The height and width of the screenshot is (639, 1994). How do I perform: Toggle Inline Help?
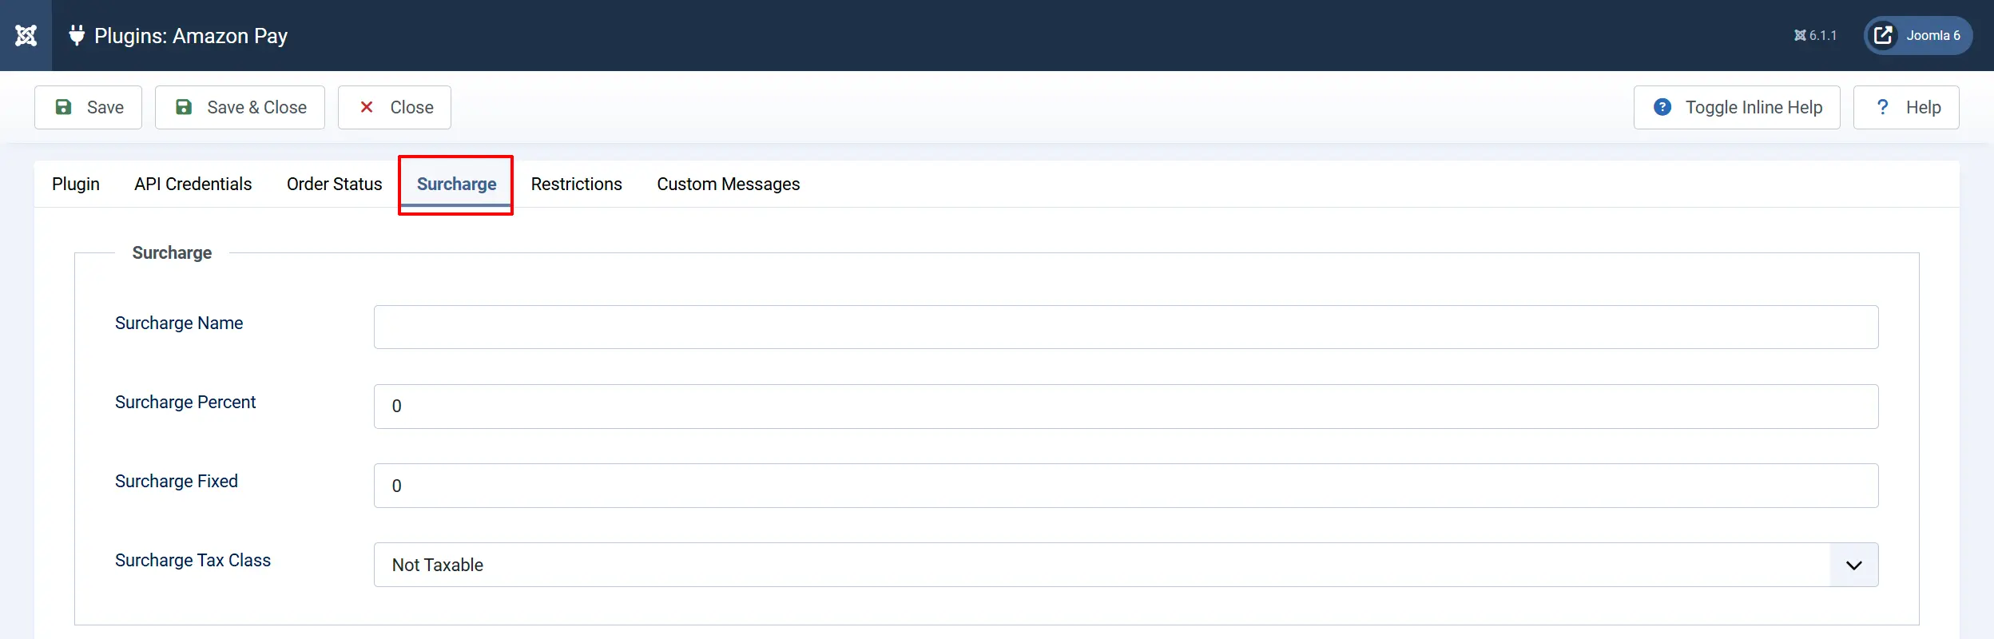tap(1737, 107)
